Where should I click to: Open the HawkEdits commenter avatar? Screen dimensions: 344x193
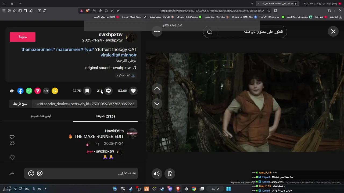(x=132, y=133)
